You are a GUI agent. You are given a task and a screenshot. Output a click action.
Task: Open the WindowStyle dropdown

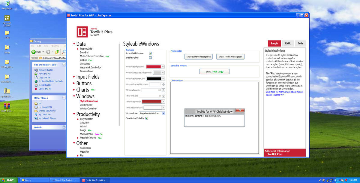pos(163,113)
